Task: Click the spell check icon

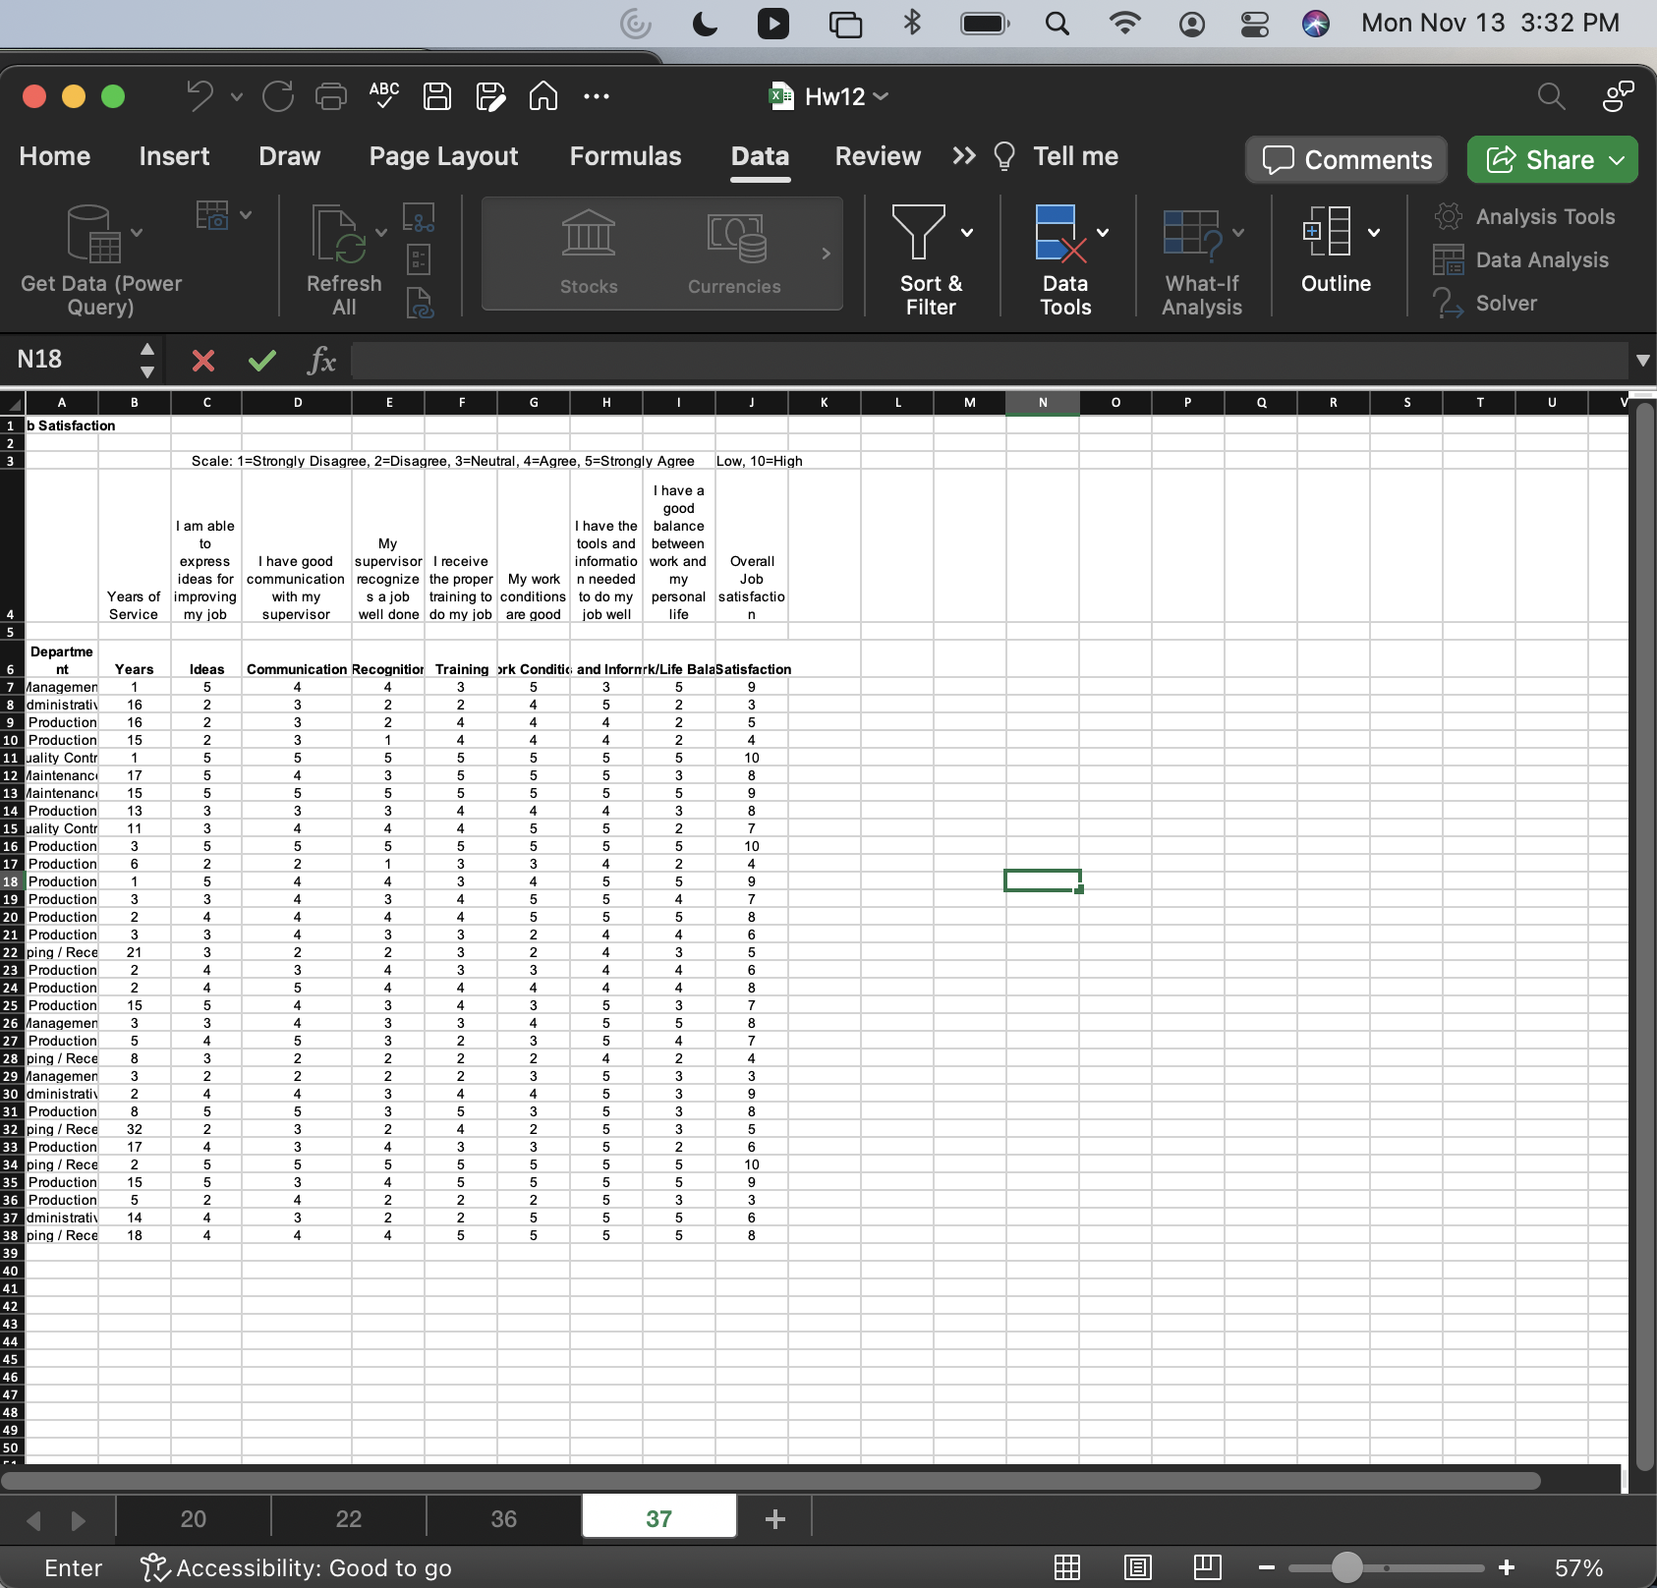Action: (382, 95)
